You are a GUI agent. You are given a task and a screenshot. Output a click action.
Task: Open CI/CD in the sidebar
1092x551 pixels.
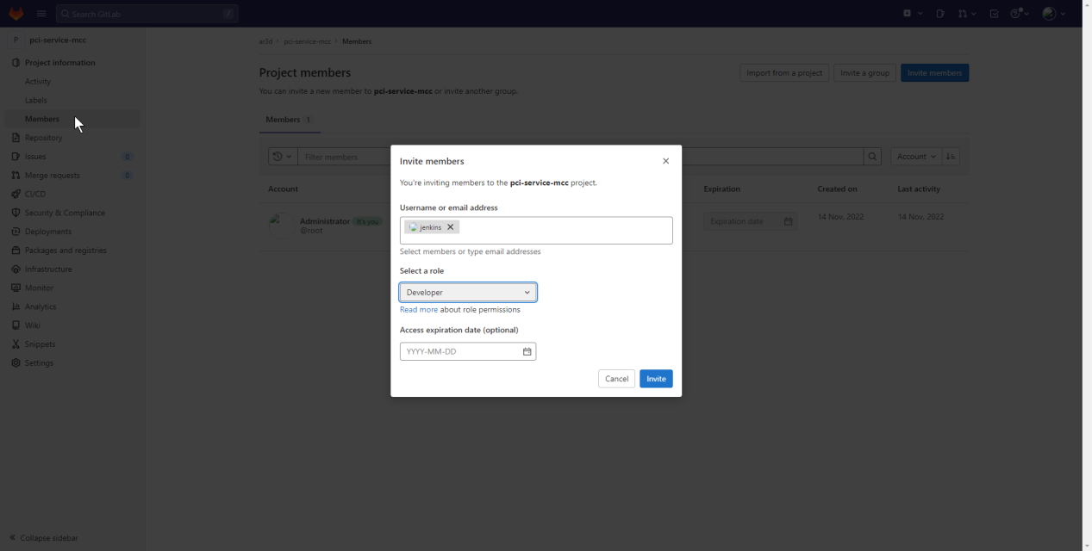click(35, 195)
